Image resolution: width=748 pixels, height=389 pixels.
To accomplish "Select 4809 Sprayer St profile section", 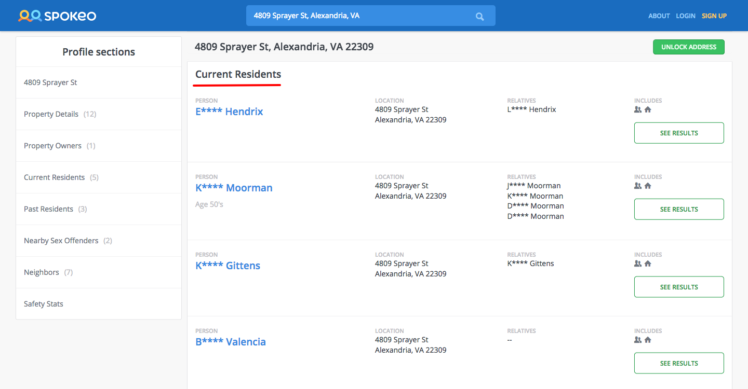I will 99,82.
